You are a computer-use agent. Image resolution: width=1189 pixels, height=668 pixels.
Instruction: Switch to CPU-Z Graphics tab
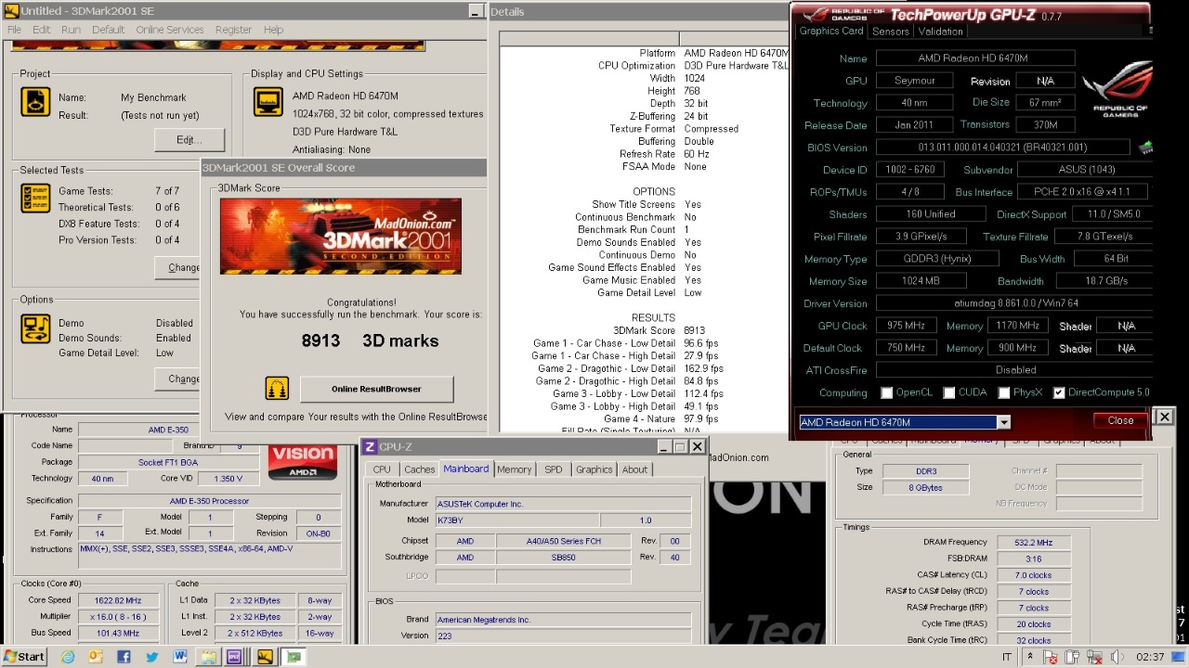pos(594,469)
